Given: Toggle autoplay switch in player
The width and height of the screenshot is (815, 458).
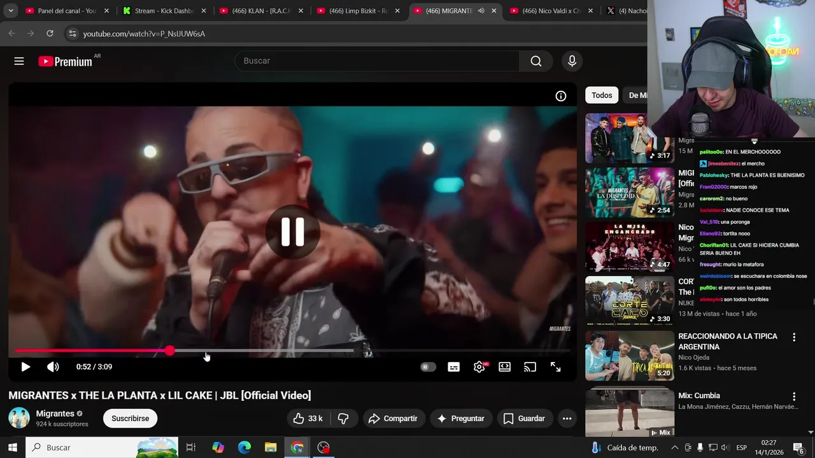Looking at the screenshot, I should [428, 367].
